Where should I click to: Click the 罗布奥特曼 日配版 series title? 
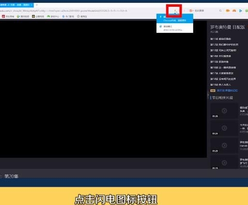pyautogui.click(x=228, y=27)
